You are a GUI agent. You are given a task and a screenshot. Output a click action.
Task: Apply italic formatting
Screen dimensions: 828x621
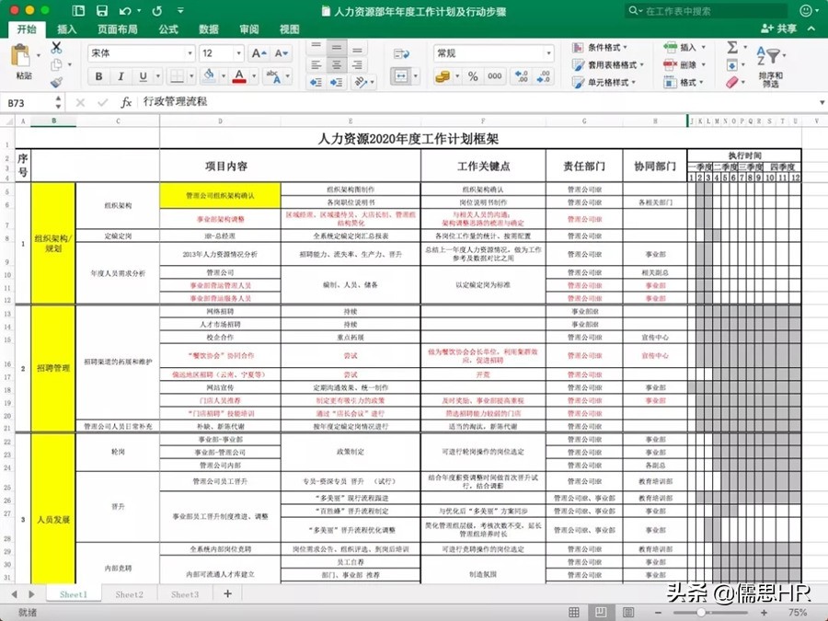(121, 75)
